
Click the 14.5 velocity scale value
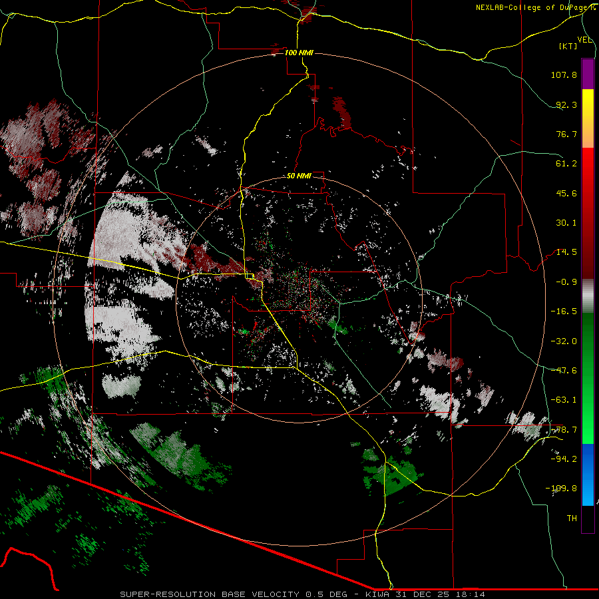(x=566, y=252)
